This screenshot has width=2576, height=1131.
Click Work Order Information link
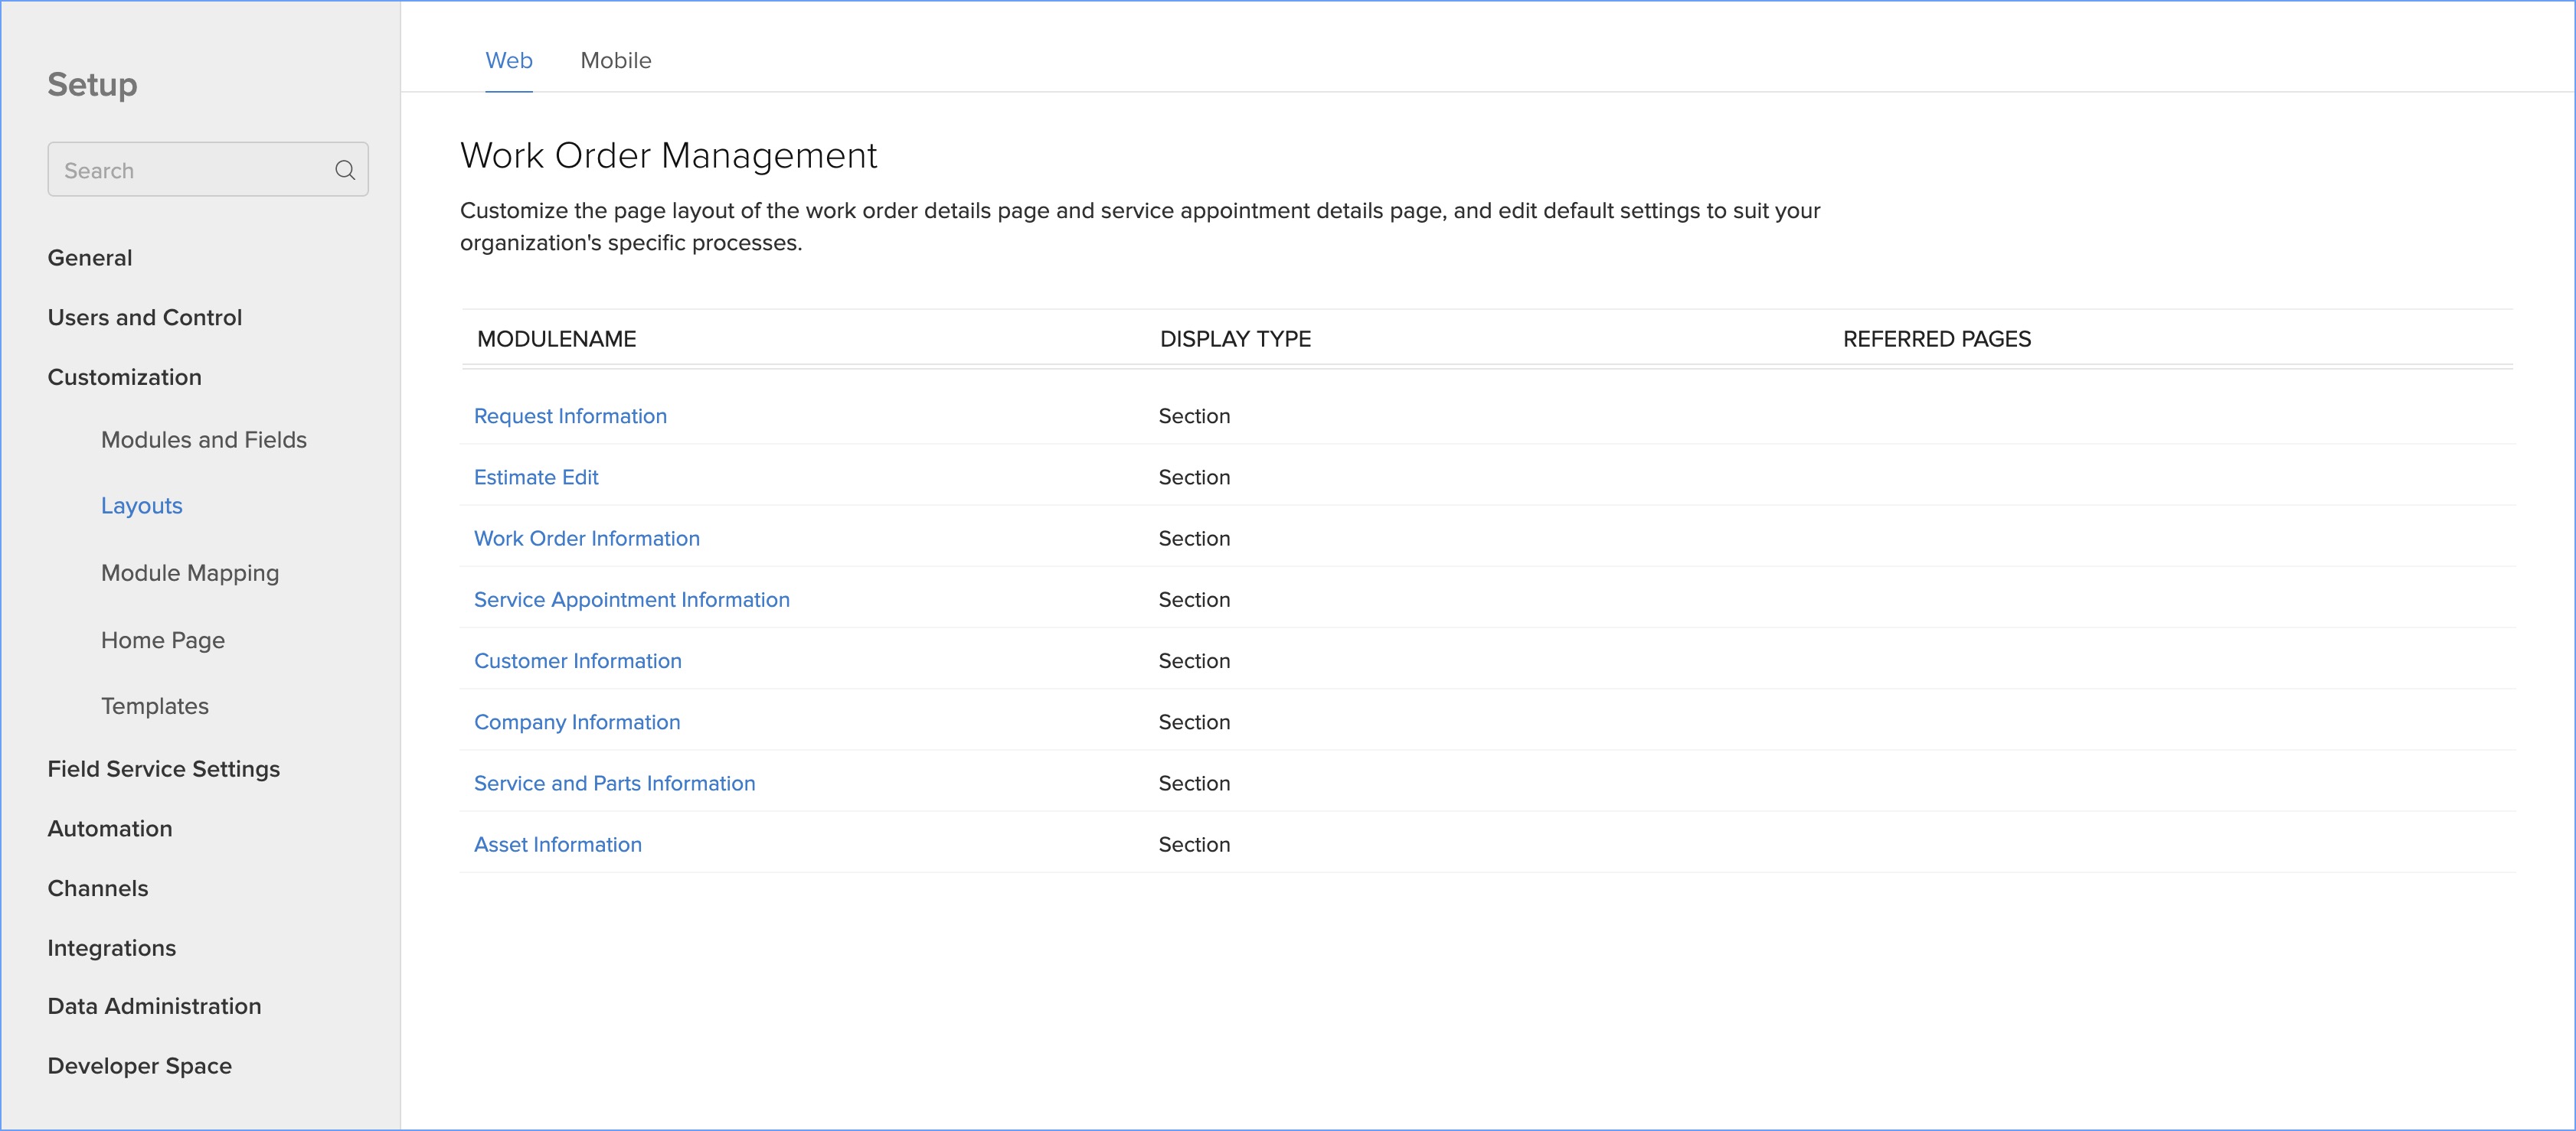[x=587, y=539]
